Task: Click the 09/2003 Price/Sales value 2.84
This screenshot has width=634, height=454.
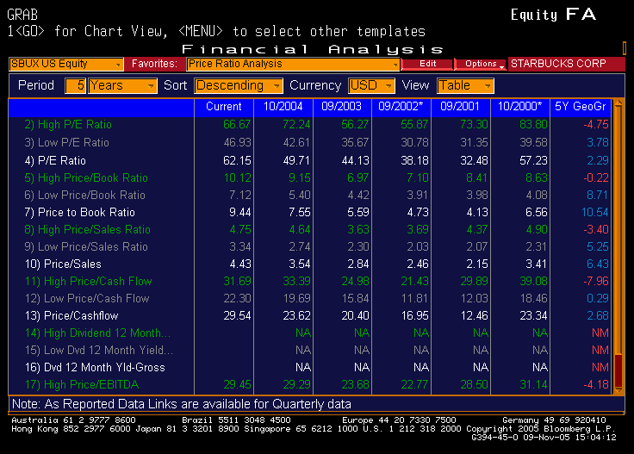Action: 358,264
